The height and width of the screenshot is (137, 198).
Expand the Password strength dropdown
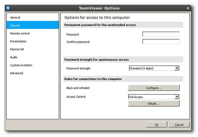[x=152, y=68]
